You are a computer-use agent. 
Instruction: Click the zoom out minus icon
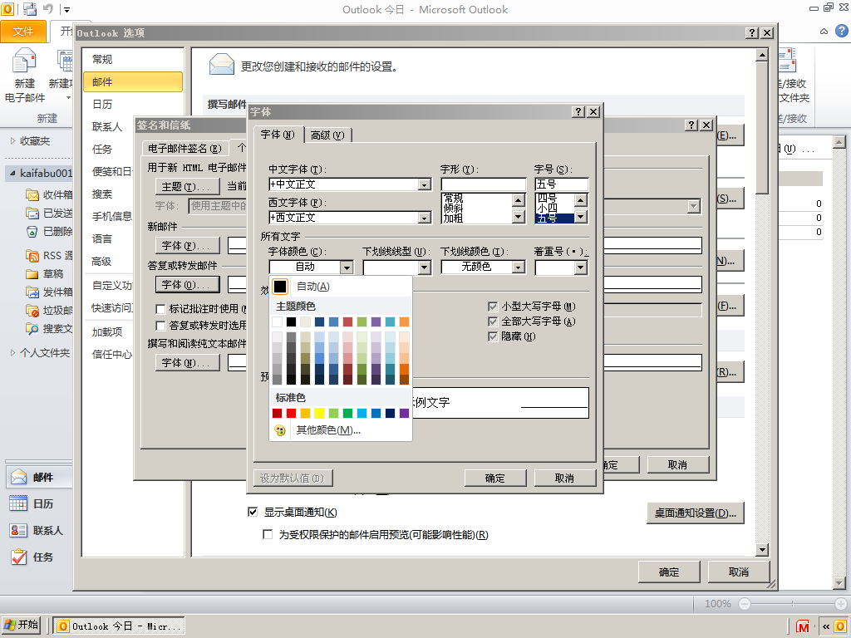coord(745,604)
